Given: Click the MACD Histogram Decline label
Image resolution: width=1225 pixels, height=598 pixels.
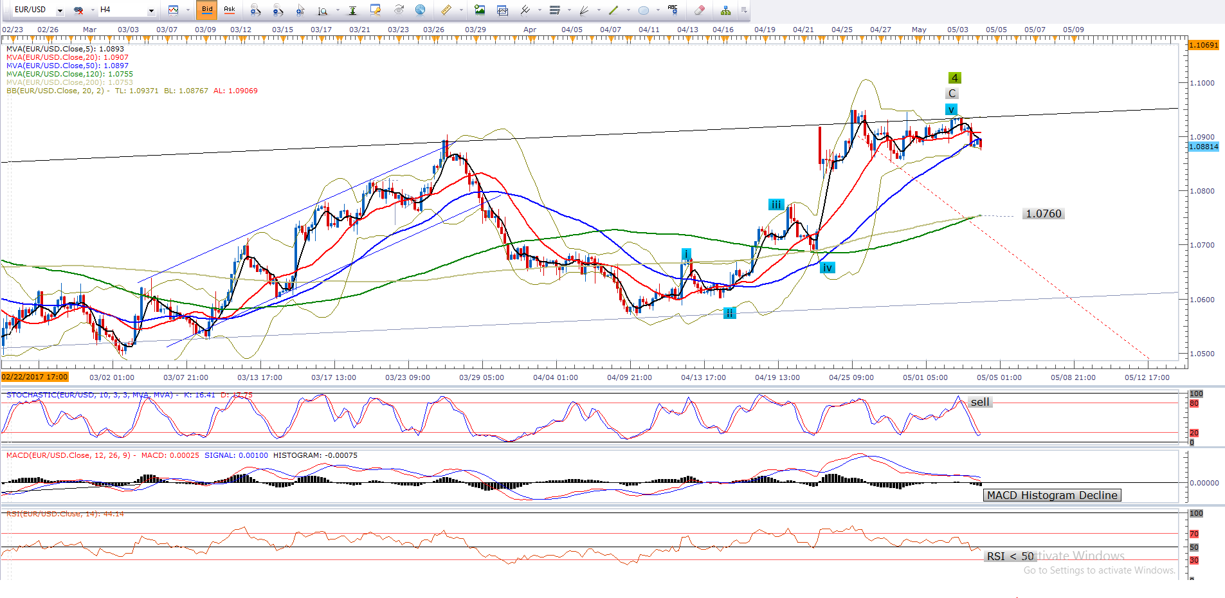Looking at the screenshot, I should pyautogui.click(x=1052, y=495).
